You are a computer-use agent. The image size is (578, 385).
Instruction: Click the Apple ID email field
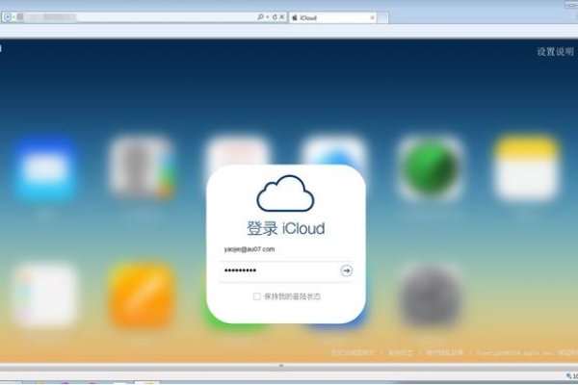point(286,249)
